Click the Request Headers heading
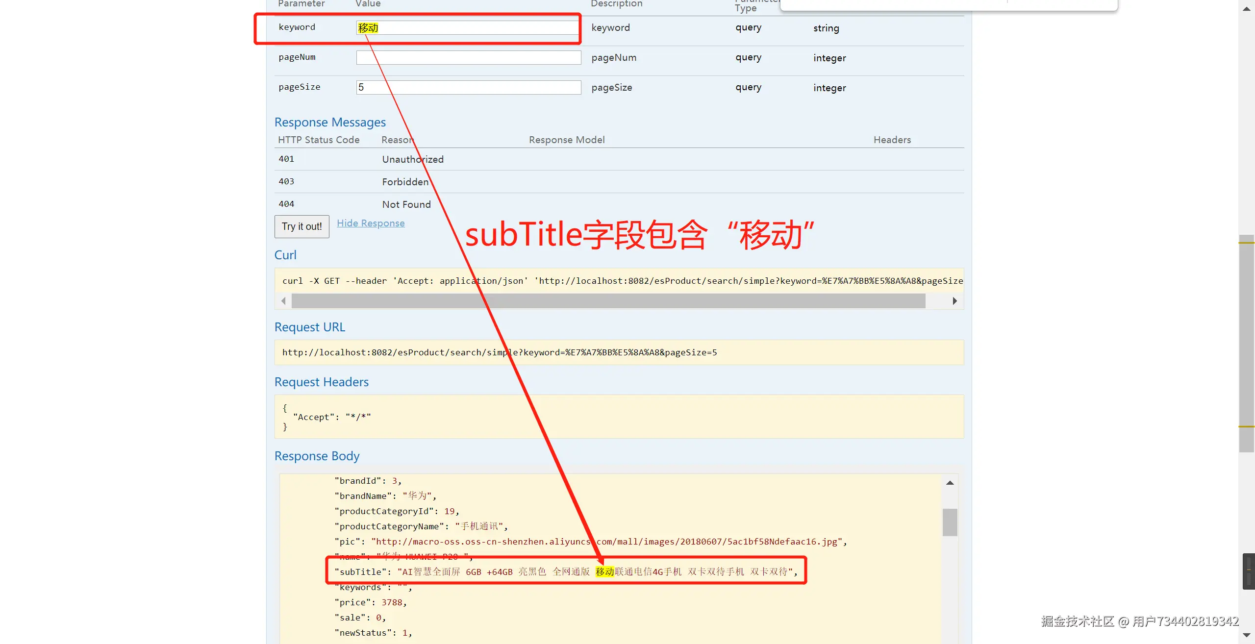 [x=322, y=382]
